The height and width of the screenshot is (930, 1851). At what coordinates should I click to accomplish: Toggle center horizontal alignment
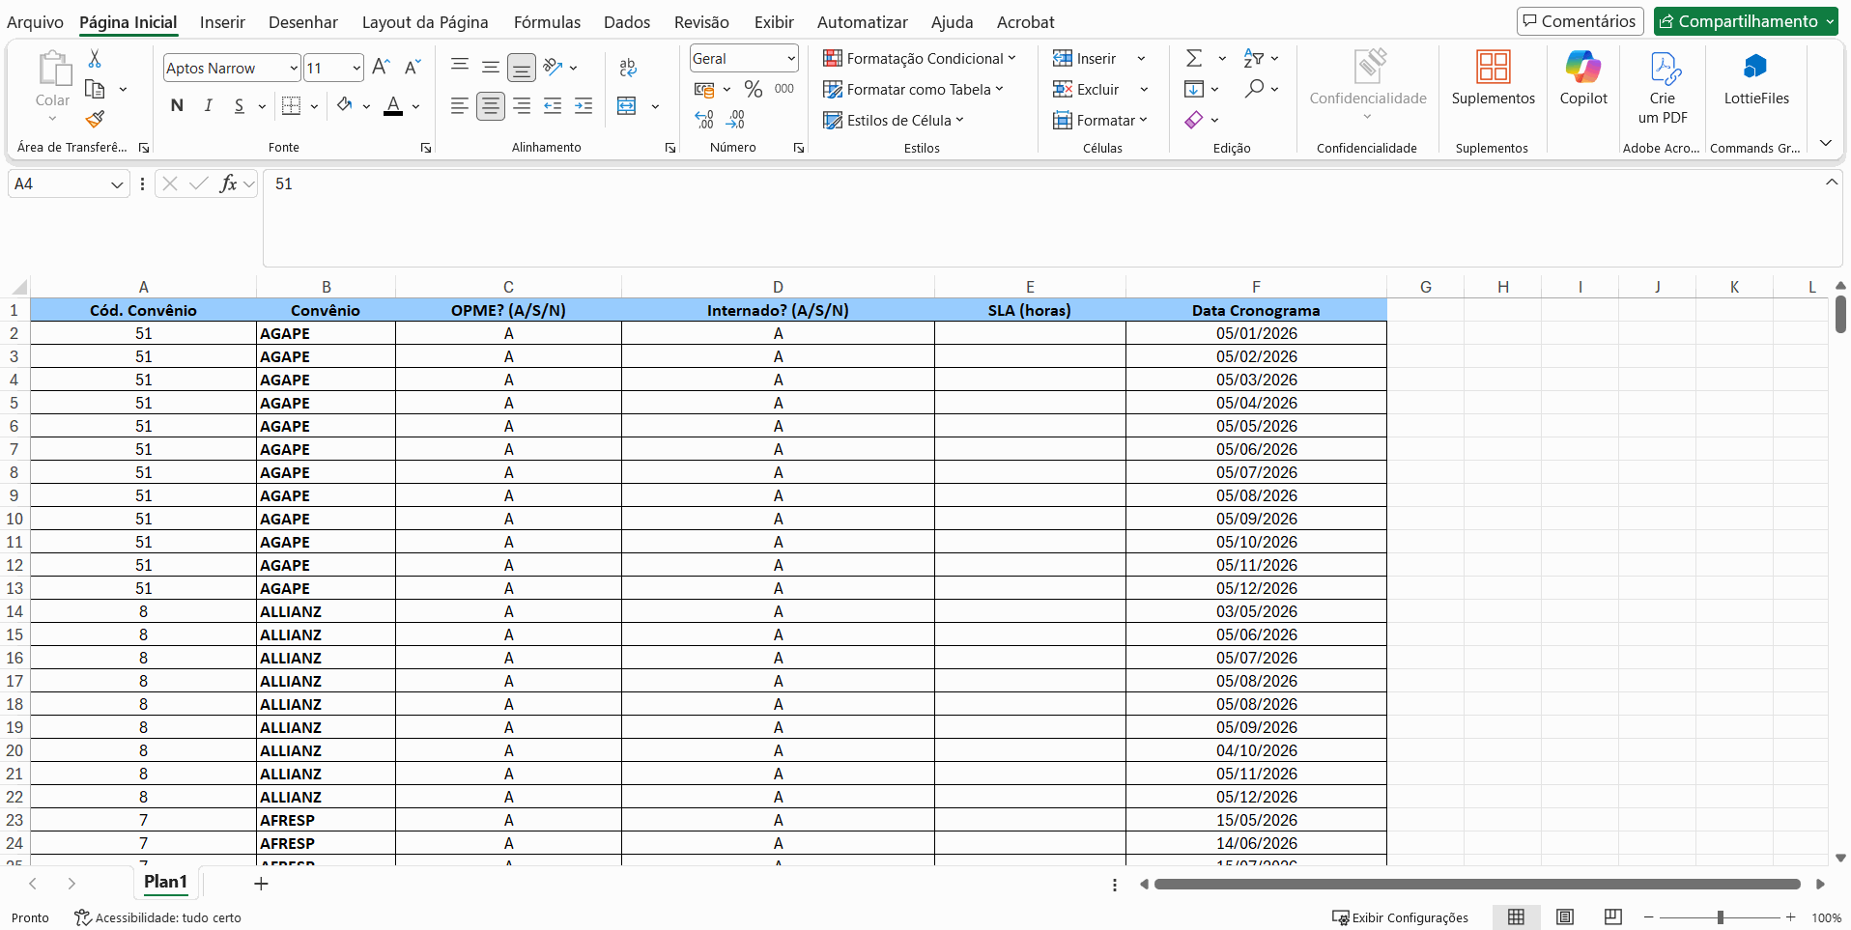[491, 105]
